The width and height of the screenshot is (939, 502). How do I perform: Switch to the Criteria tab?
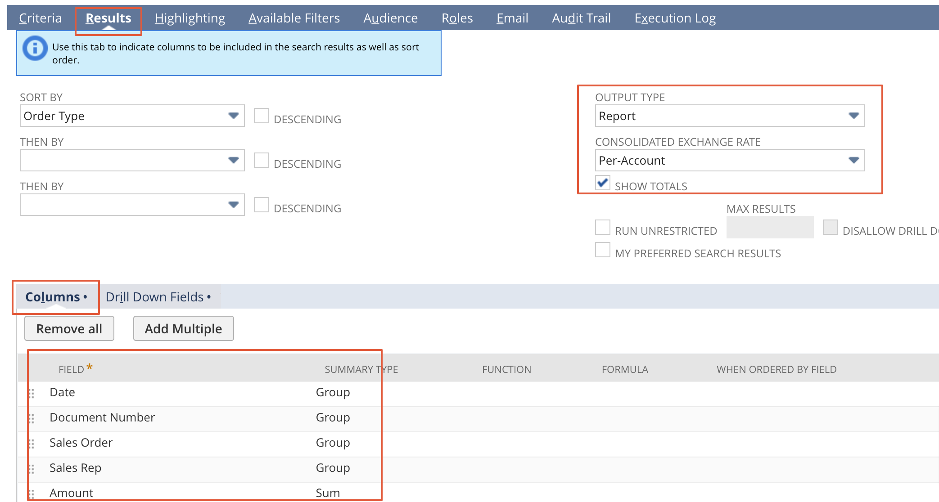click(x=40, y=18)
